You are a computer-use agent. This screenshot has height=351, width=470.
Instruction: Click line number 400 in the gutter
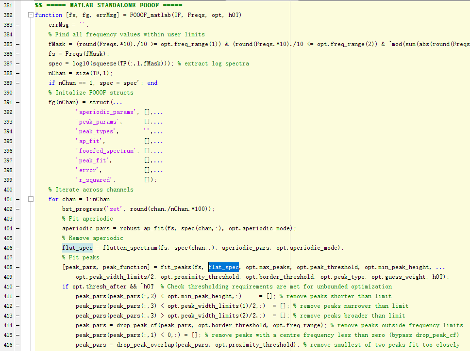[x=8, y=190]
